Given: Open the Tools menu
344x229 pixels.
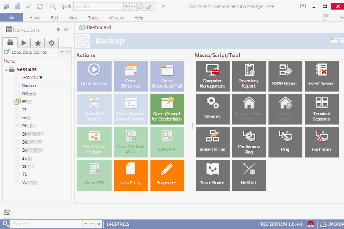Looking at the screenshot, I should [93, 18].
